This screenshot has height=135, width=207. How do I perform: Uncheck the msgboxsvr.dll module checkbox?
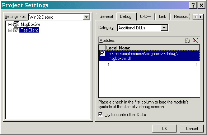pos(103,54)
